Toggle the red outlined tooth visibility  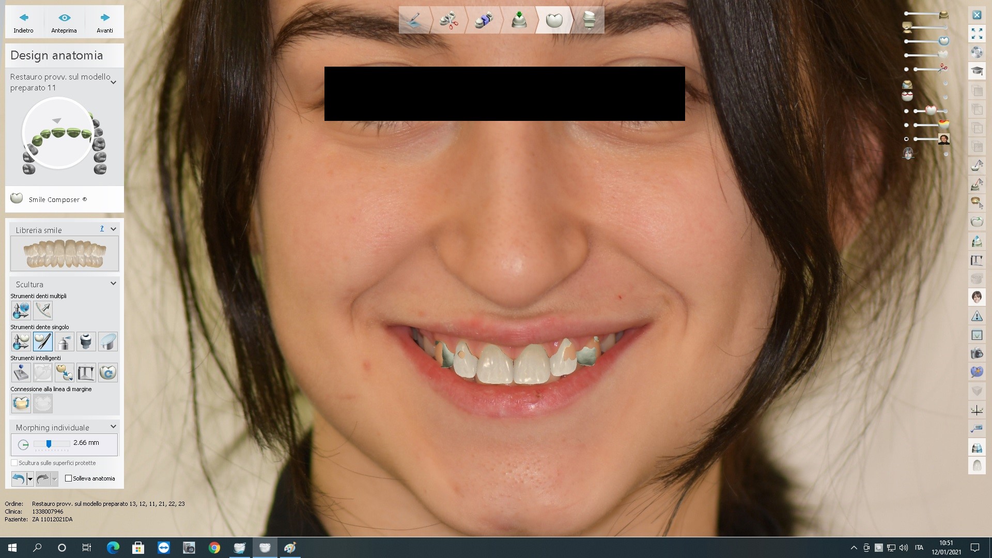pos(906,111)
